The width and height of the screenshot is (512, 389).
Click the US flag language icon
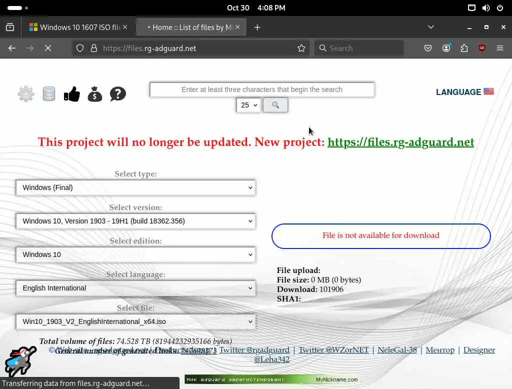[488, 91]
